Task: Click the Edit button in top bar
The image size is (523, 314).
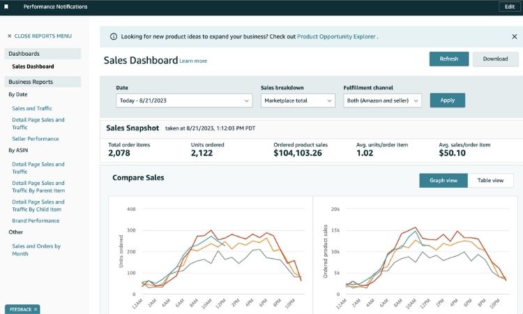Action: (508, 7)
